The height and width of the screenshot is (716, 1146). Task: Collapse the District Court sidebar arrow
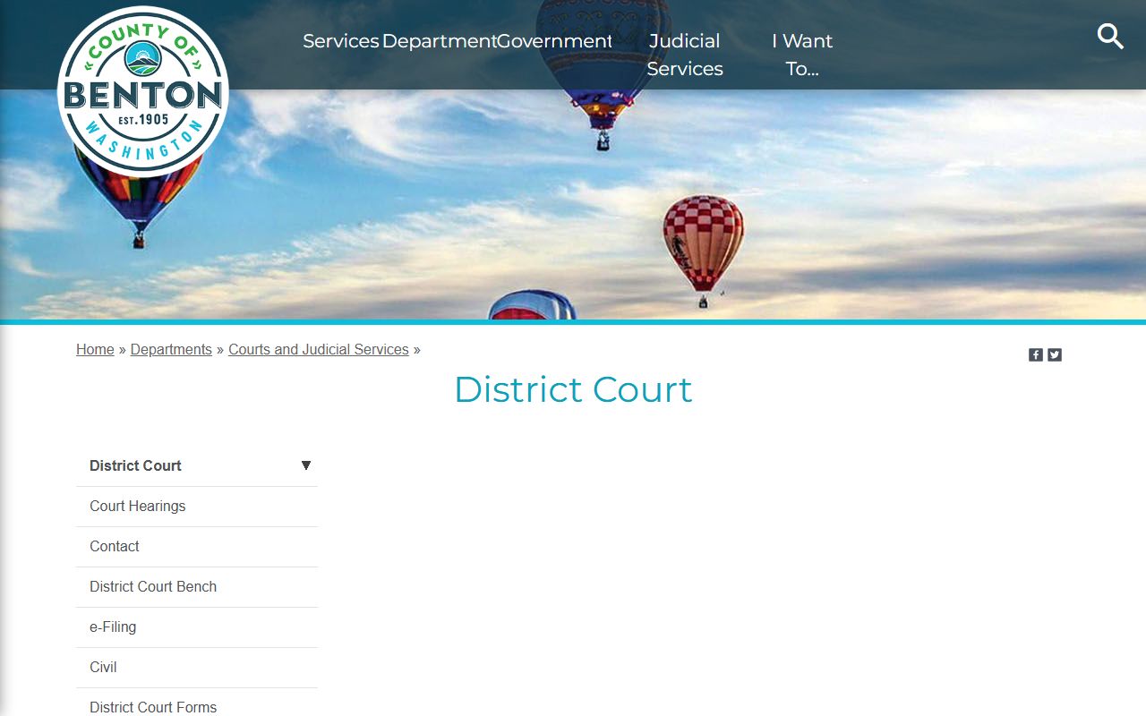[306, 465]
